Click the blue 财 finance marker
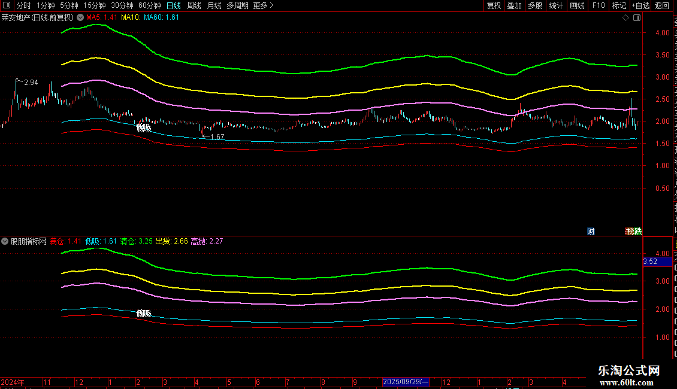The width and height of the screenshot is (677, 389). [591, 232]
